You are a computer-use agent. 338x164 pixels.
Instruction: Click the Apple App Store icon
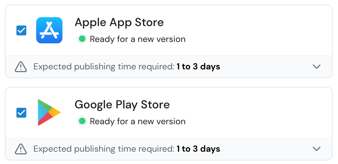(x=49, y=30)
